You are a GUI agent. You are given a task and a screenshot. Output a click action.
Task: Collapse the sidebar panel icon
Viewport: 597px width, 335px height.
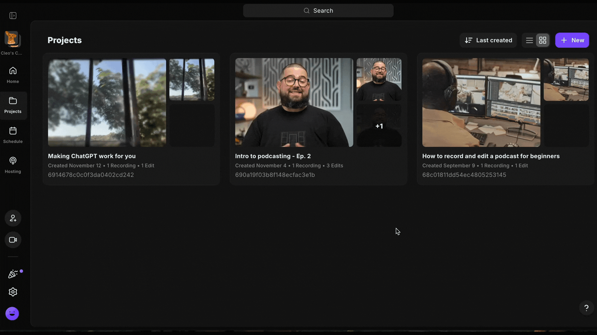coord(13,16)
